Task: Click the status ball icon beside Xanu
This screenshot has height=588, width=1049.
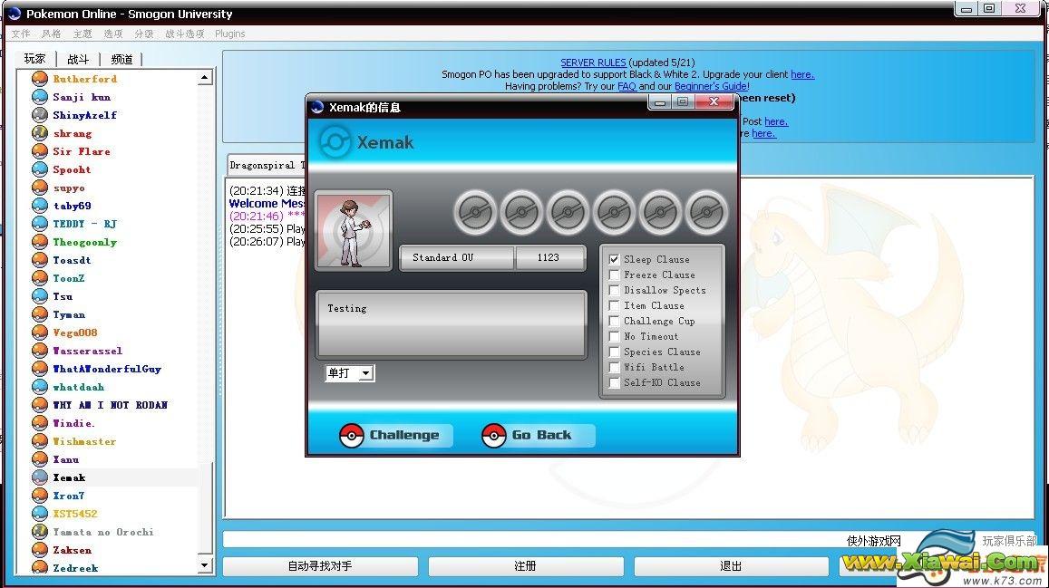Action: pyautogui.click(x=40, y=459)
